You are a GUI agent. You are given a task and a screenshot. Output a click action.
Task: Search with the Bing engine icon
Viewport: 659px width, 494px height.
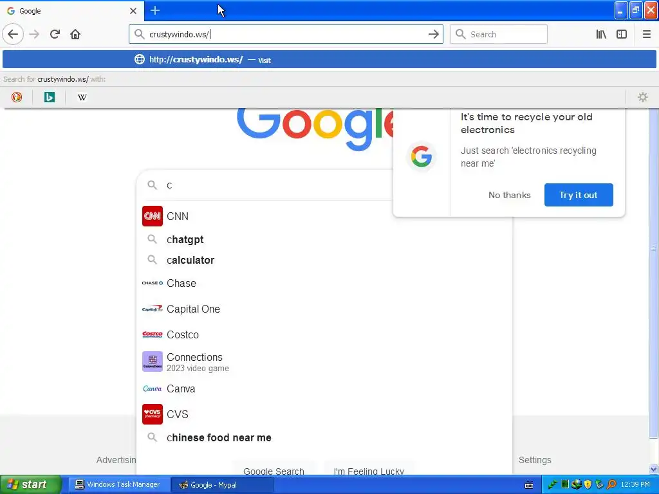tap(49, 97)
